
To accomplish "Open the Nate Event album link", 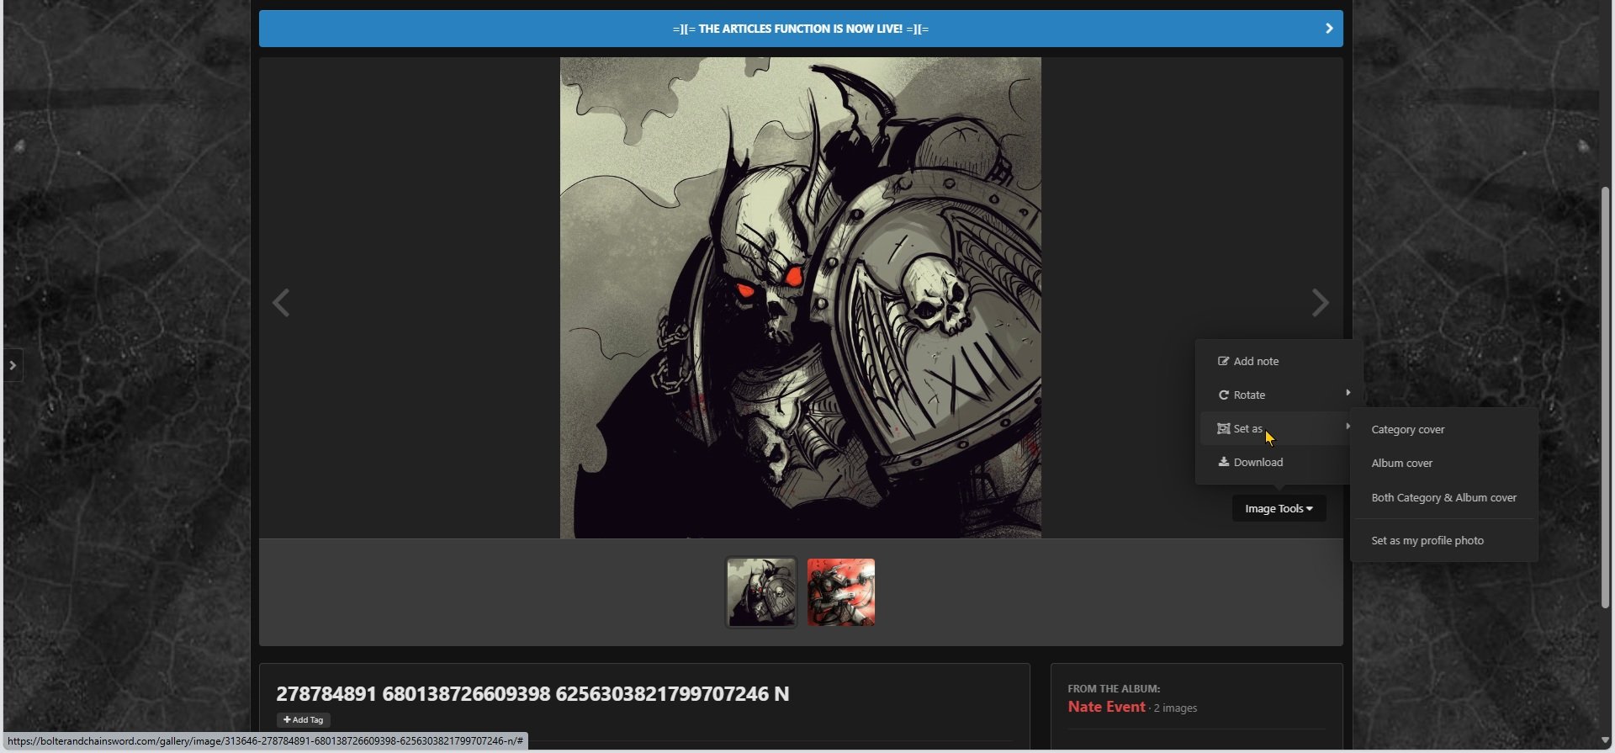I will tap(1106, 707).
